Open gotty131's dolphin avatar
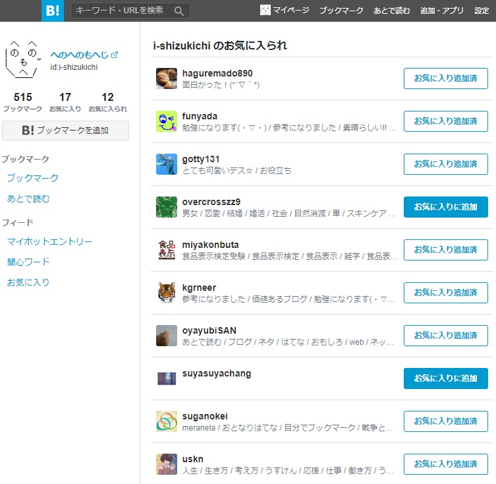The height and width of the screenshot is (484, 496). coord(167,164)
